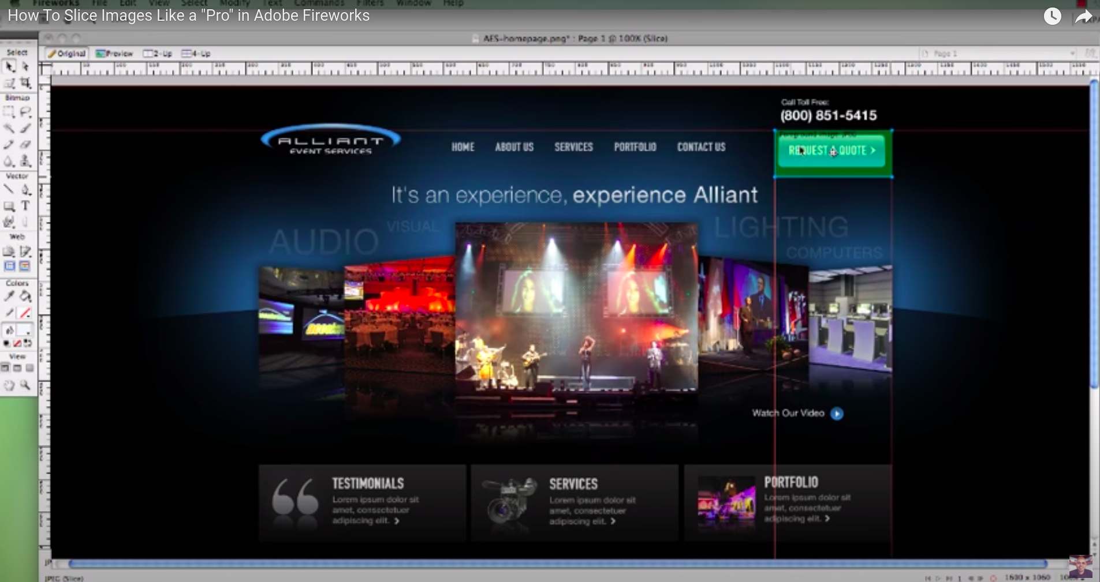
Task: Click the YouTube Share arrow
Action: pos(1084,17)
